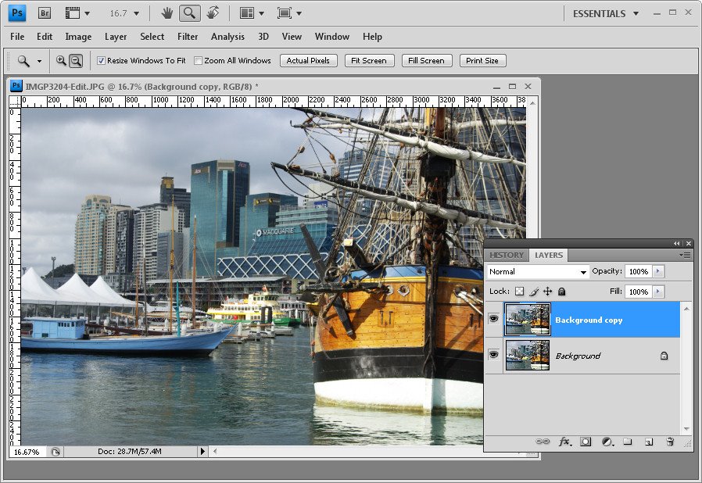Screen dimensions: 702x483
Task: Open the 3D menu
Action: [263, 37]
